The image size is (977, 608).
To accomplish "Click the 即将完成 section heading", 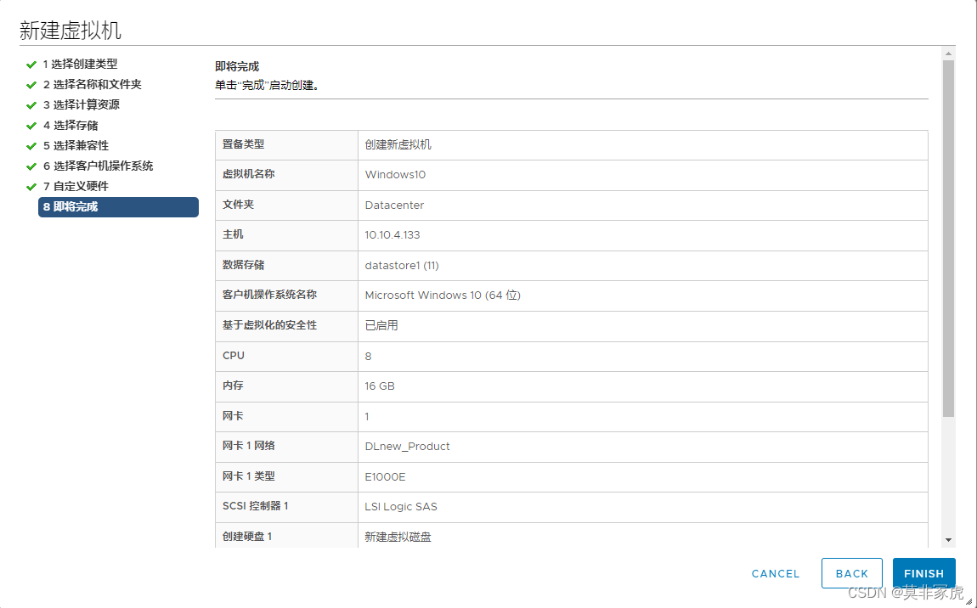I will coord(237,66).
